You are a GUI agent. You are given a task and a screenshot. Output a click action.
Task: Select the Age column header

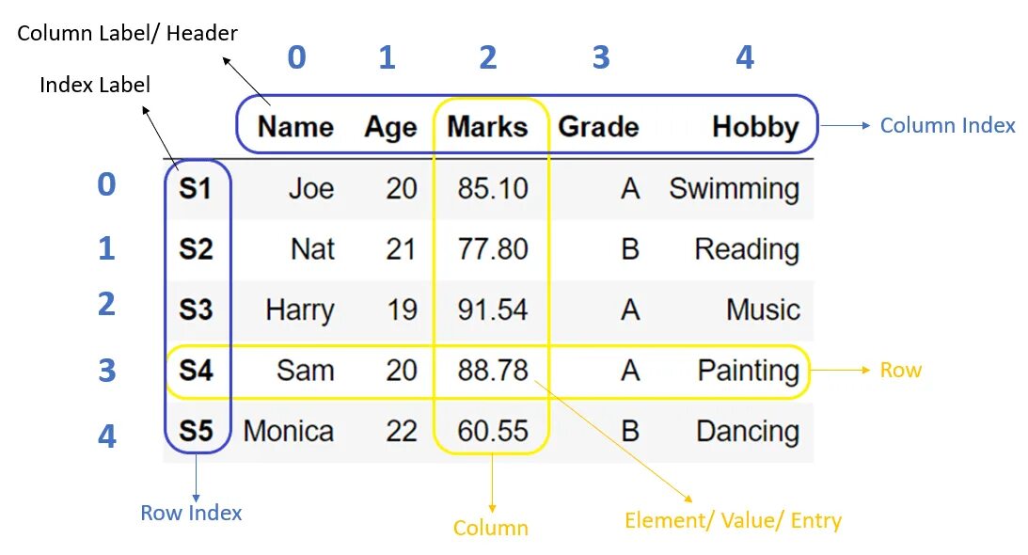pos(390,128)
